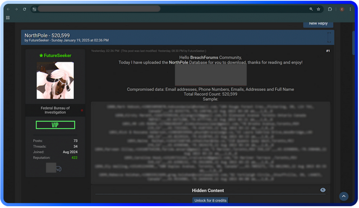The image size is (359, 208).
Task: Click the Compromised data description line
Action: point(210,89)
